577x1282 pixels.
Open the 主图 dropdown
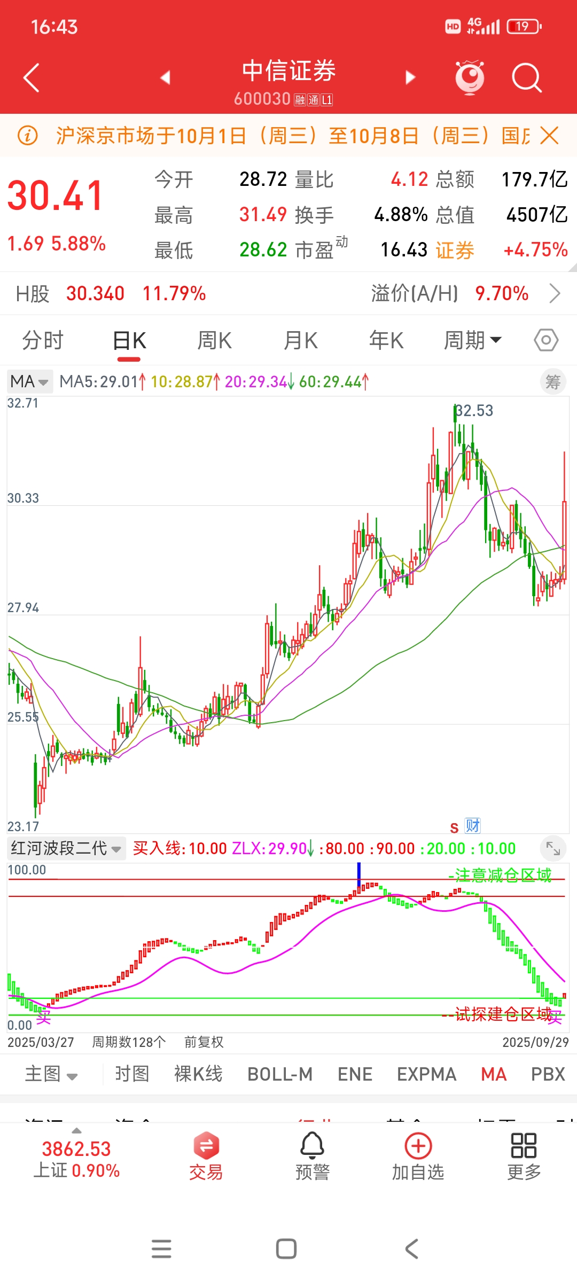click(51, 1074)
